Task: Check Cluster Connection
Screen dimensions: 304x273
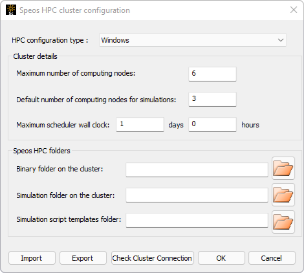Action: click(x=153, y=258)
